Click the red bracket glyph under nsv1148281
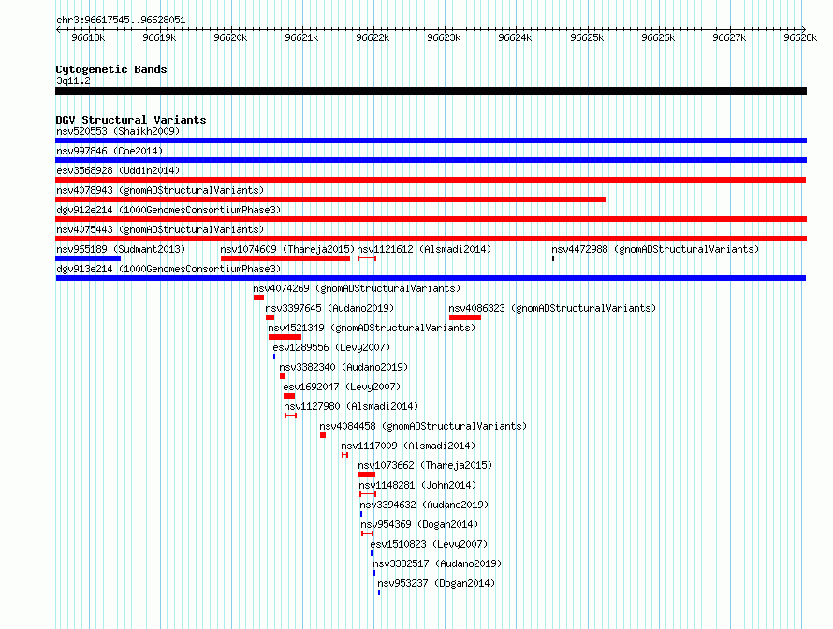This screenshot has height=629, width=833. point(368,494)
